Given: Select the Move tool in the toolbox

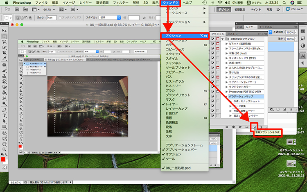Looking at the screenshot, I should (5, 31).
